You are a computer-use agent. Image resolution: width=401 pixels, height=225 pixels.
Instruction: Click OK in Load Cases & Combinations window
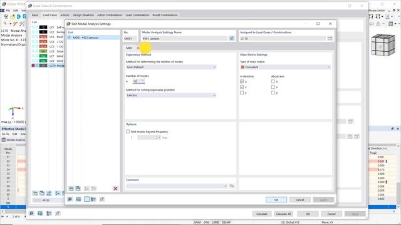308,214
